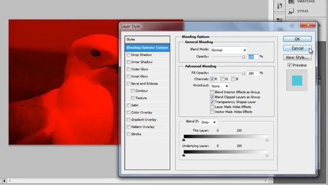This screenshot has width=328, height=185.
Task: Check Blend Interior Effects as Group
Action: (x=212, y=92)
